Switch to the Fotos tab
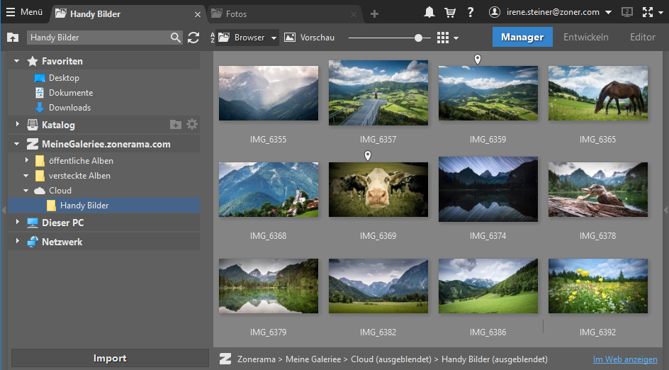The height and width of the screenshot is (370, 669). (236, 13)
